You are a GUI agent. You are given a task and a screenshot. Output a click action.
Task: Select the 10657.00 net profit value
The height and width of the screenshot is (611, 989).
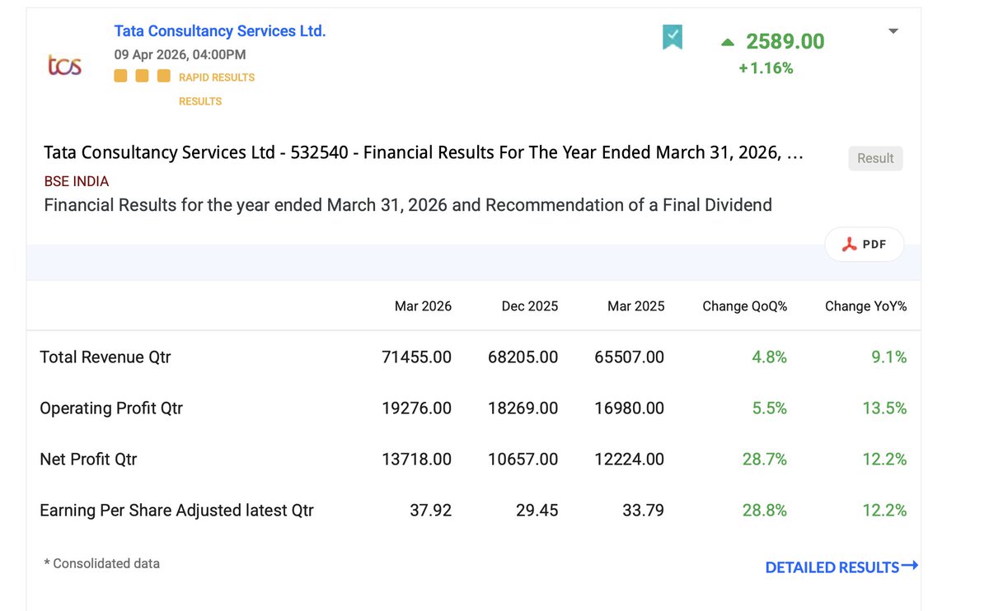pos(523,459)
